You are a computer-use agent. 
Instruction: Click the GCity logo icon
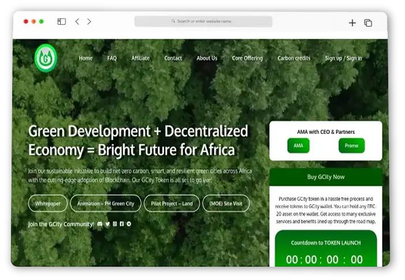(x=46, y=58)
